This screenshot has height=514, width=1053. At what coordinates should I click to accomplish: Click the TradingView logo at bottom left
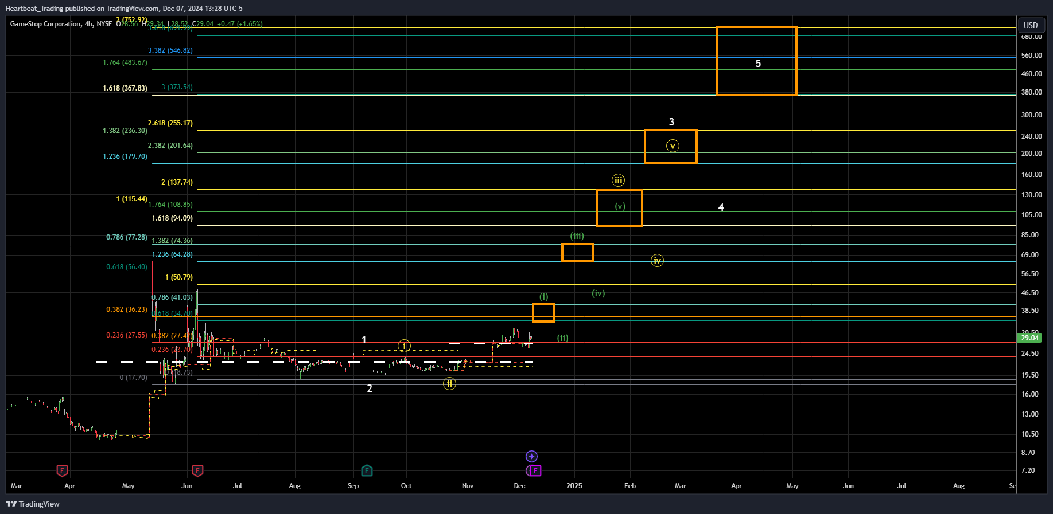pos(33,504)
